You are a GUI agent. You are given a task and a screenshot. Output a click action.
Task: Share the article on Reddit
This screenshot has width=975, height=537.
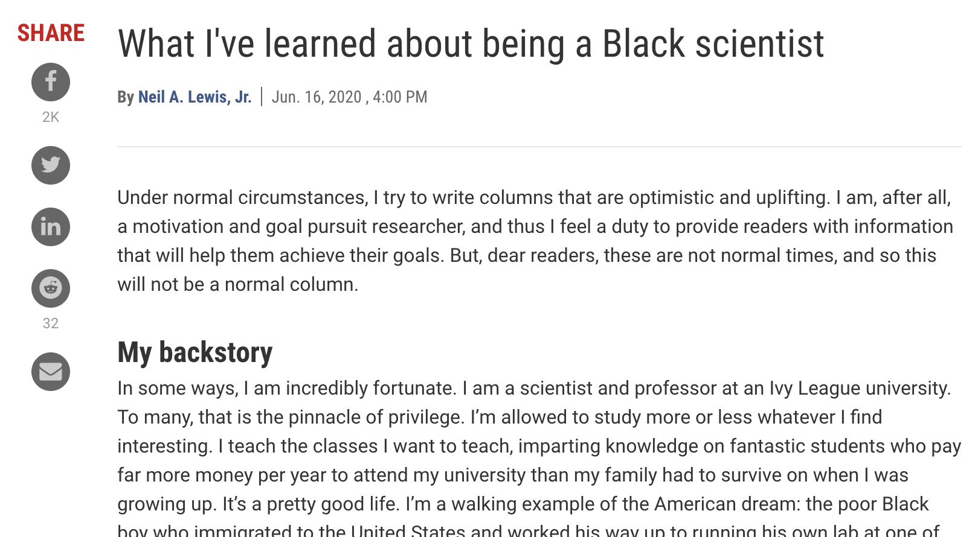pyautogui.click(x=51, y=288)
